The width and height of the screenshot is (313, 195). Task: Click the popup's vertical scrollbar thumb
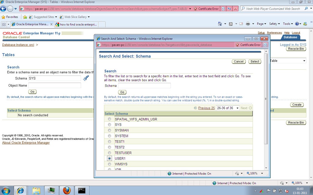266,99
